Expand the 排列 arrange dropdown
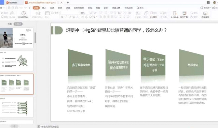The image size is (218, 128). pyautogui.click(x=154, y=17)
